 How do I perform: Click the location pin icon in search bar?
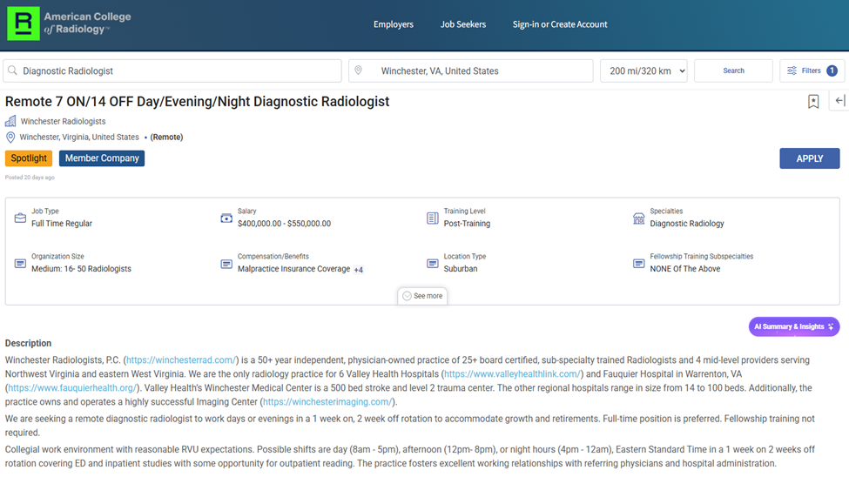pyautogui.click(x=357, y=71)
